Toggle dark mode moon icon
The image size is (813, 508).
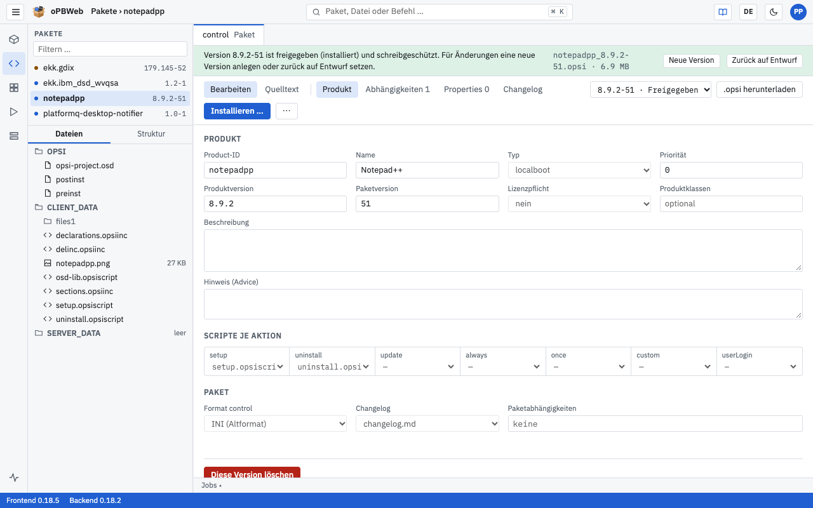(774, 11)
